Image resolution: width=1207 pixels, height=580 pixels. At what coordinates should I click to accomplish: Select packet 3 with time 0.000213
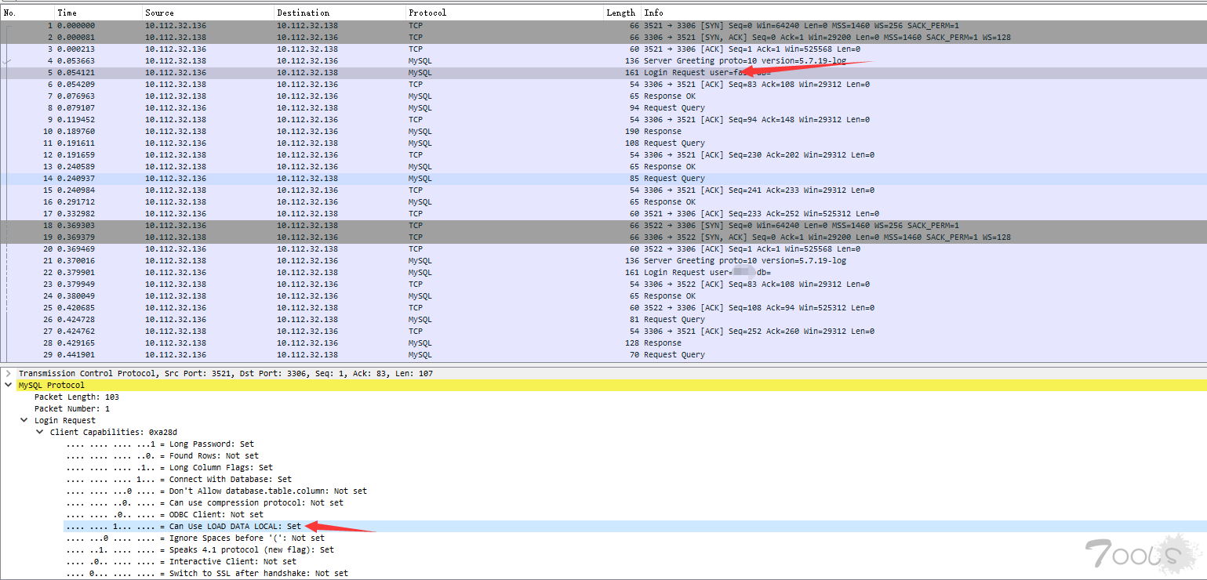tap(603, 49)
